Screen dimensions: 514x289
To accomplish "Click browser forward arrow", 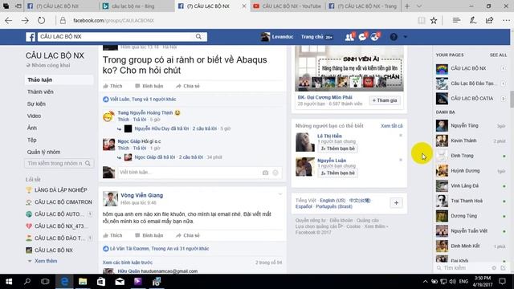I will click(x=25, y=20).
